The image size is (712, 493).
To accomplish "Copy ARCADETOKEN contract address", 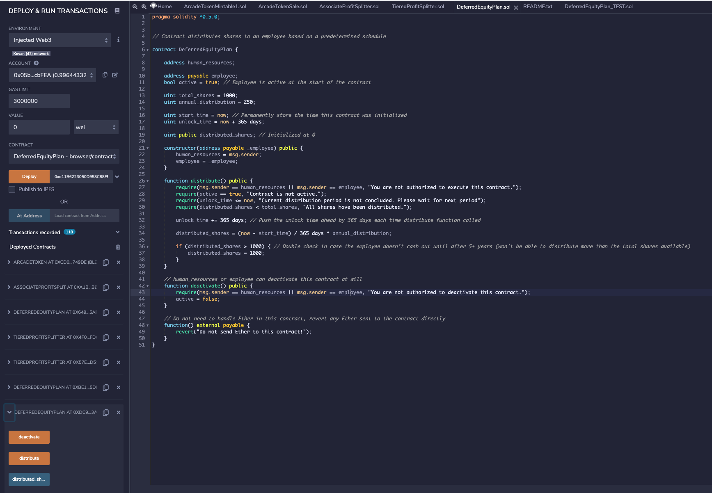I will [x=106, y=262].
